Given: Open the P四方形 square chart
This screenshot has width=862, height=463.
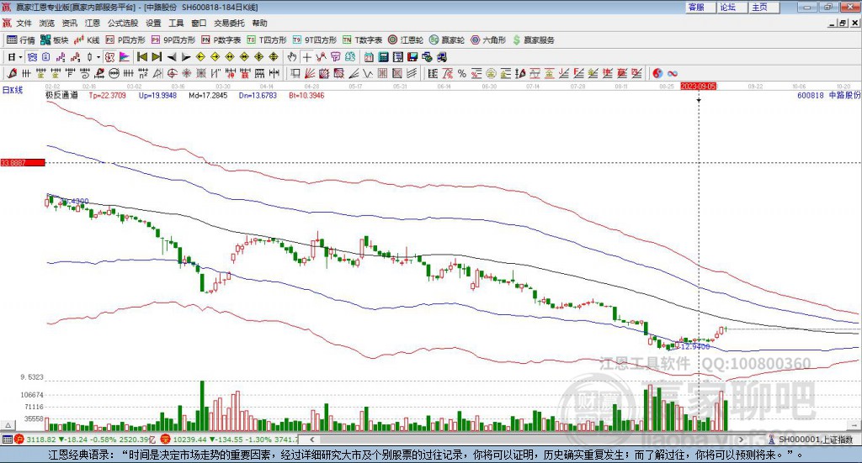Looking at the screenshot, I should 125,40.
